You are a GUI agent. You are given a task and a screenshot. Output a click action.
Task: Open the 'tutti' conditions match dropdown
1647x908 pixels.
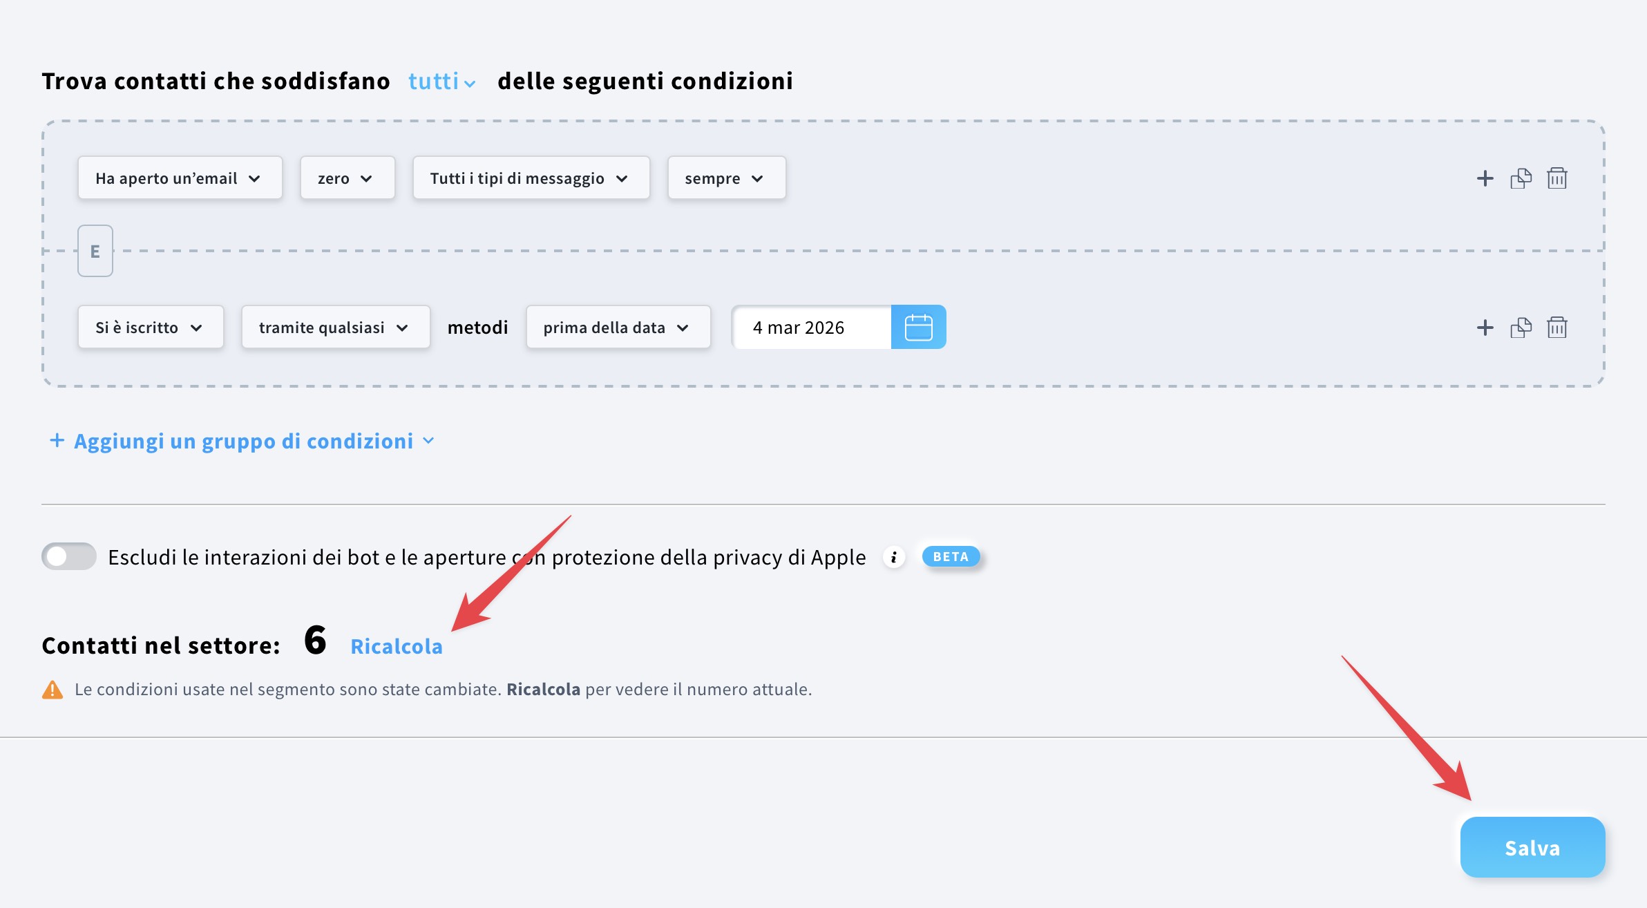pyautogui.click(x=439, y=82)
